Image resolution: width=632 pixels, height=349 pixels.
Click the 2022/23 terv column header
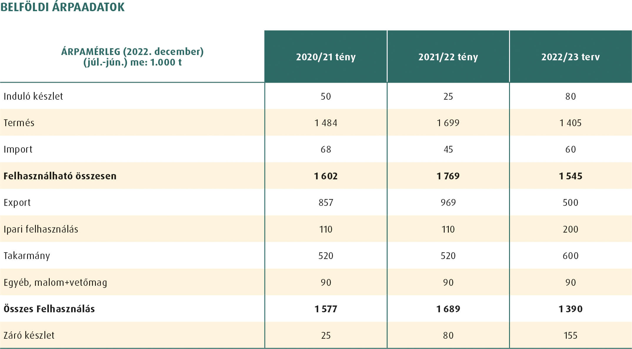click(570, 57)
